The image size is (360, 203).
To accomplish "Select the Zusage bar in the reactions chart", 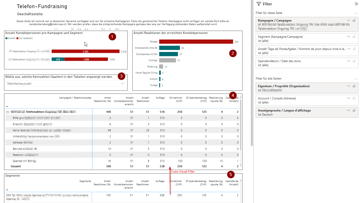I will [160, 85].
